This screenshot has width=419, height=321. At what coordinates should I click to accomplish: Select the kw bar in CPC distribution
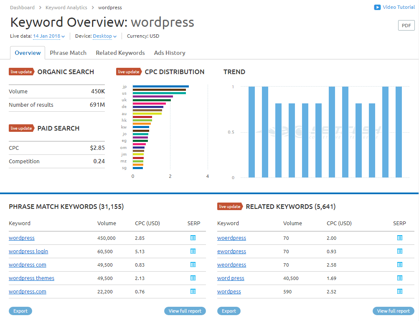coord(141,127)
